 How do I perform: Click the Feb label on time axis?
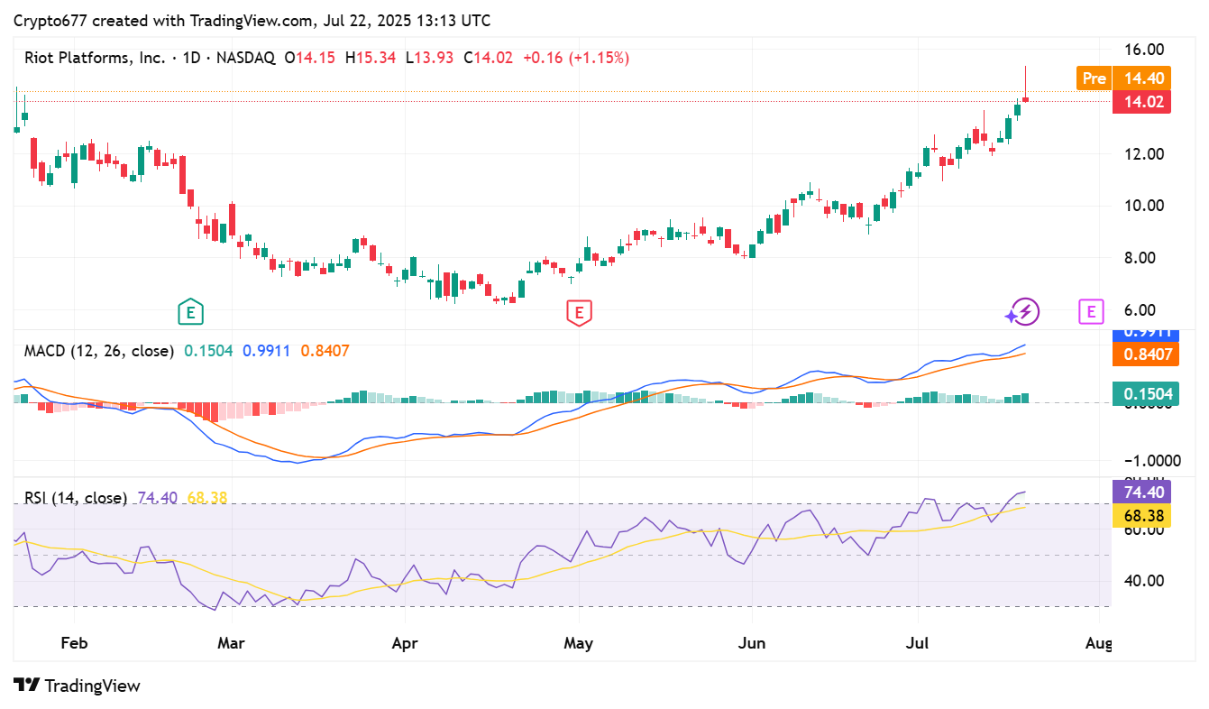coord(74,643)
